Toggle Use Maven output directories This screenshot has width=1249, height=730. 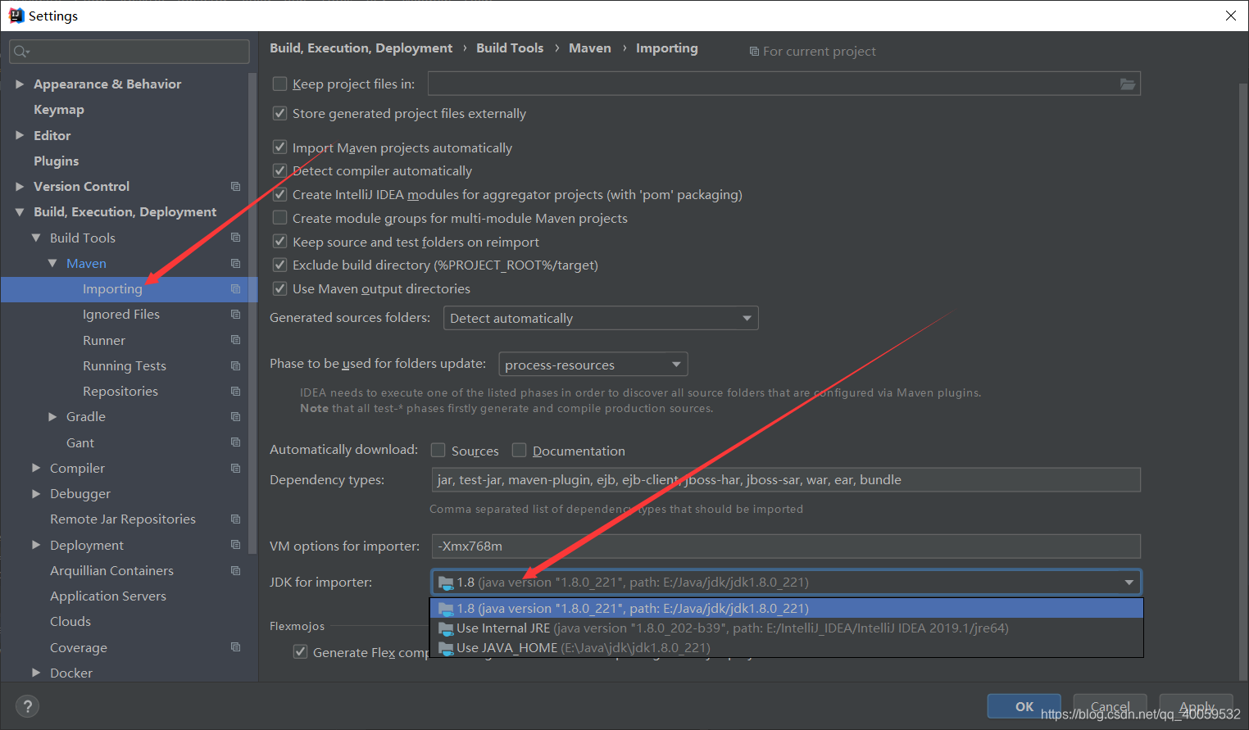279,288
